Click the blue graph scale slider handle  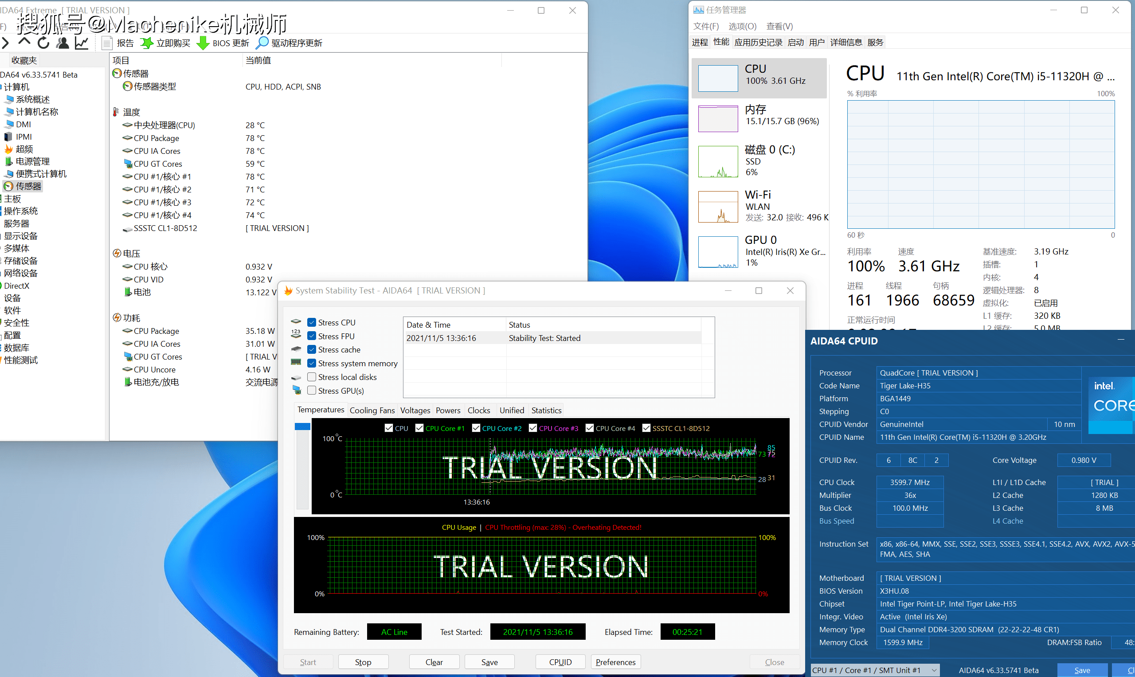pos(302,427)
